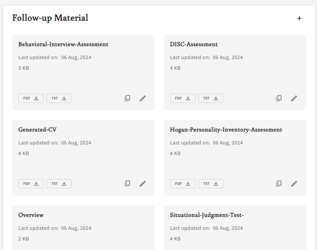
Task: Edit the Behavioral-Interview-Assessment document with the pencil icon
Action: point(142,98)
